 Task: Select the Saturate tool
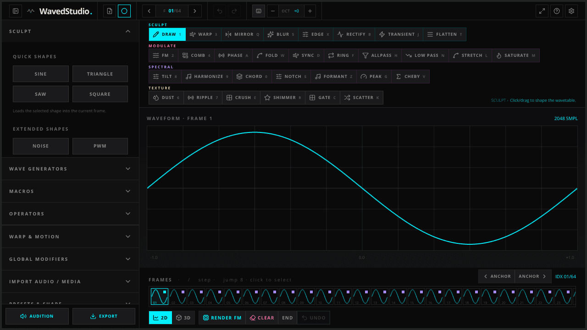click(x=516, y=55)
